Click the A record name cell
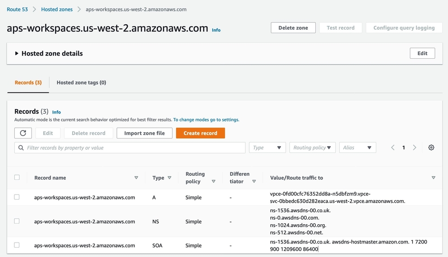 click(85, 197)
